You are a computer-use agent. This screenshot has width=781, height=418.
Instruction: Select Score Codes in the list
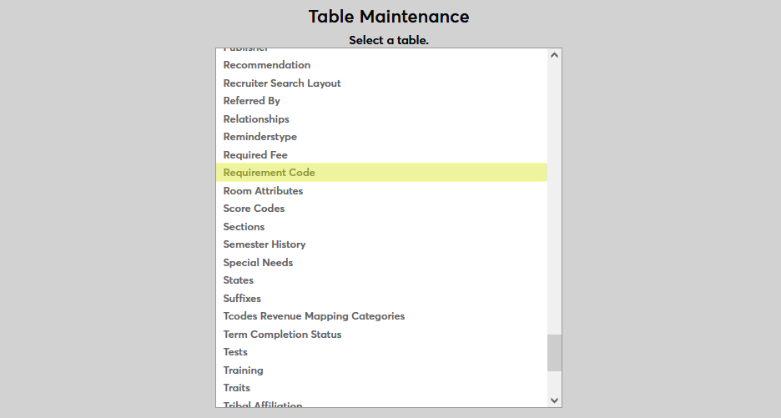coord(254,209)
